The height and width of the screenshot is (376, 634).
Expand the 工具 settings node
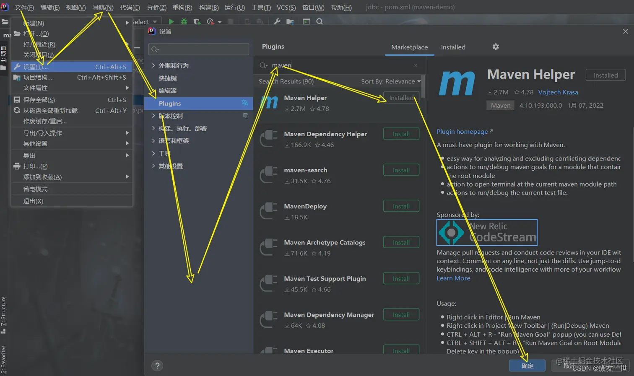(153, 153)
